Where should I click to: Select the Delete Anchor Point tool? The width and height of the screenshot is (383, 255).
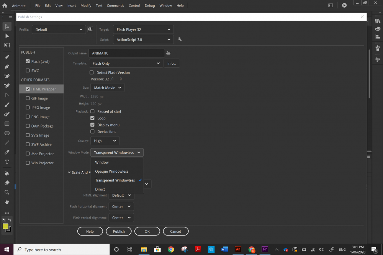[7, 86]
